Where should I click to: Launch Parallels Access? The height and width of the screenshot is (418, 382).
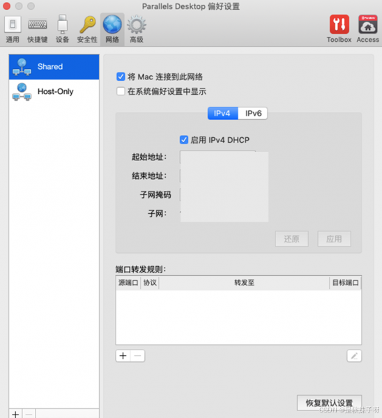click(x=368, y=29)
